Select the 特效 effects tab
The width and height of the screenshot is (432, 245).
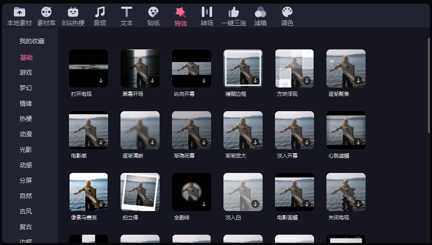tap(180, 17)
